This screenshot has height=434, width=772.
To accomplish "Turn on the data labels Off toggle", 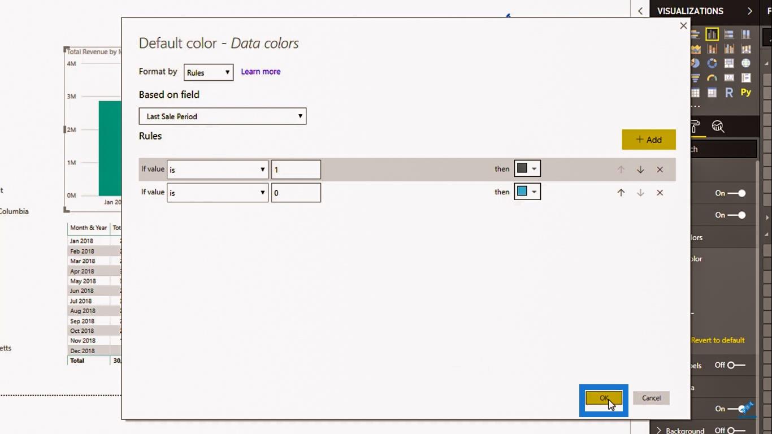I will click(x=736, y=365).
